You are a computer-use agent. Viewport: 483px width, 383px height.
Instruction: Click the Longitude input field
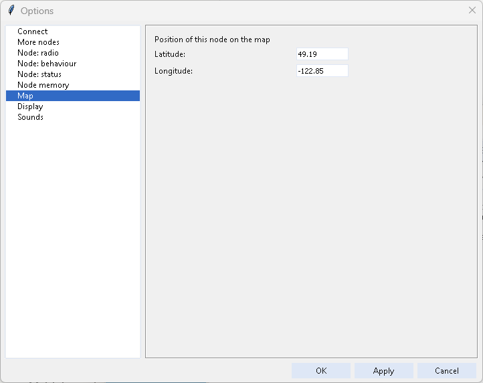point(322,70)
